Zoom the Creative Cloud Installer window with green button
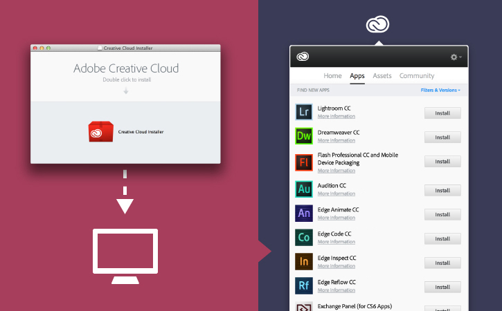Screen dimensions: 502x311 (48, 48)
